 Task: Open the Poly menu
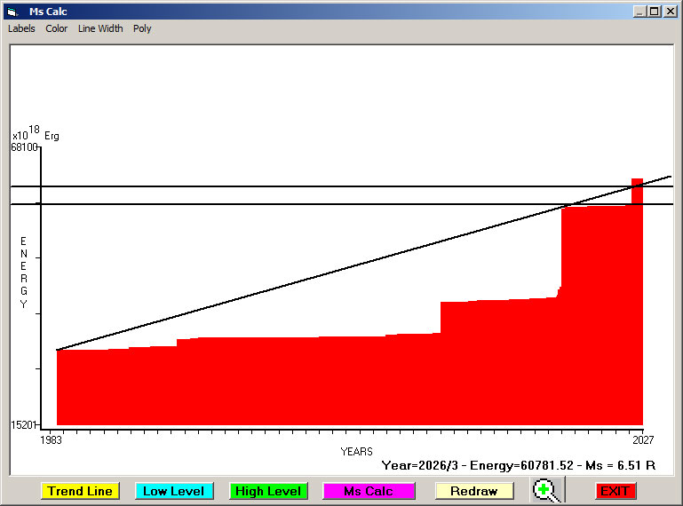[142, 28]
